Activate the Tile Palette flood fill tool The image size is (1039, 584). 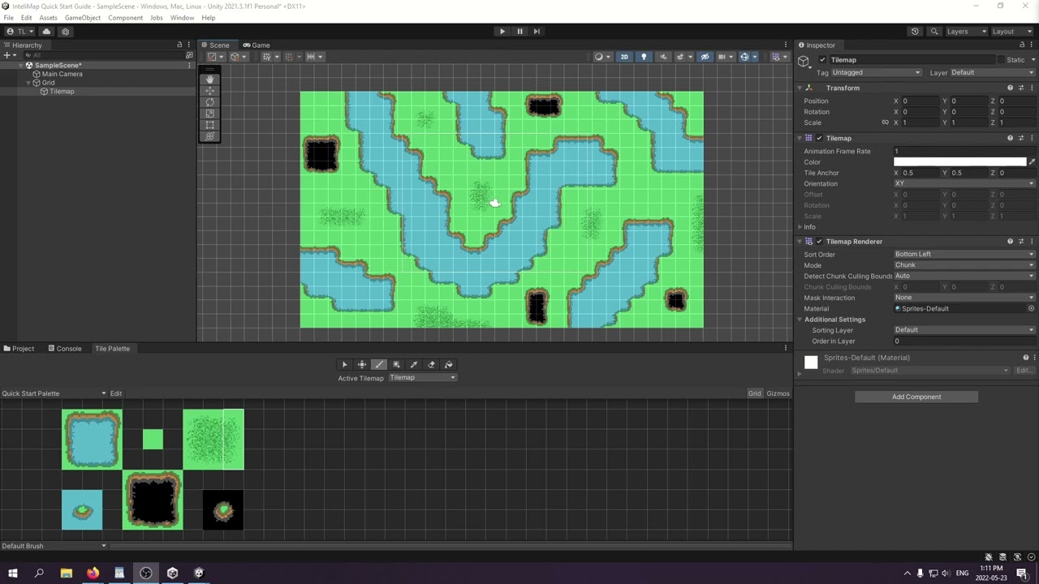[x=449, y=365]
